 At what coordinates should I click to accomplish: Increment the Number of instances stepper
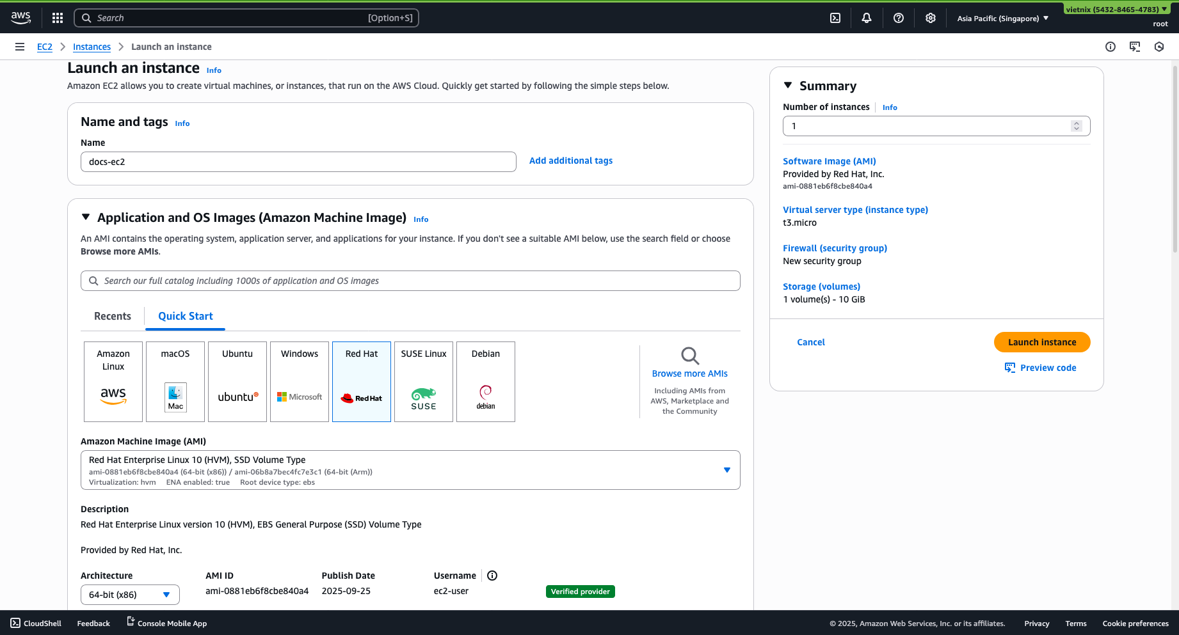[x=1077, y=123]
